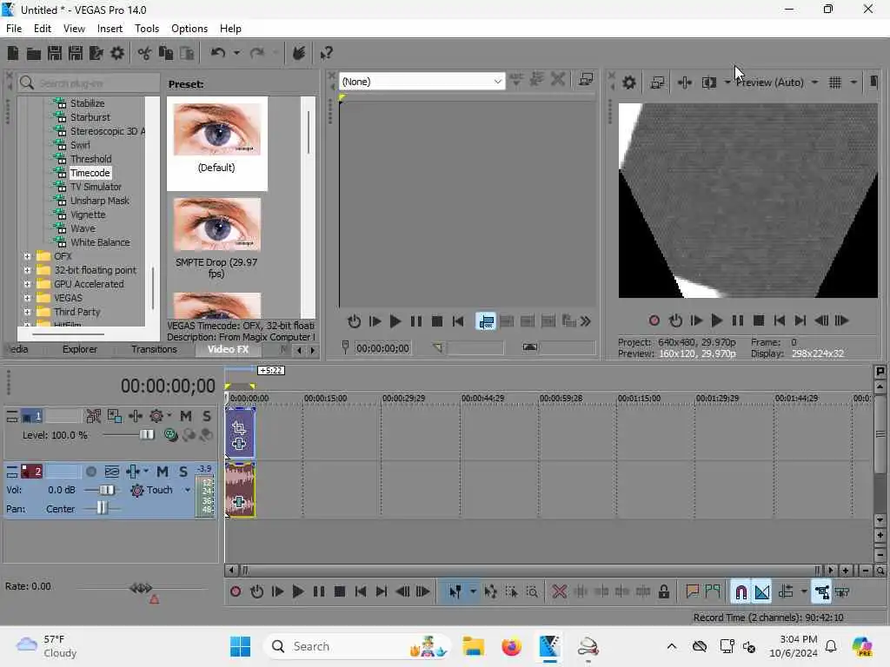Click the Cut scissors icon
Image resolution: width=890 pixels, height=667 pixels.
click(x=145, y=53)
